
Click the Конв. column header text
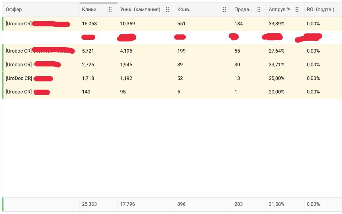184,10
